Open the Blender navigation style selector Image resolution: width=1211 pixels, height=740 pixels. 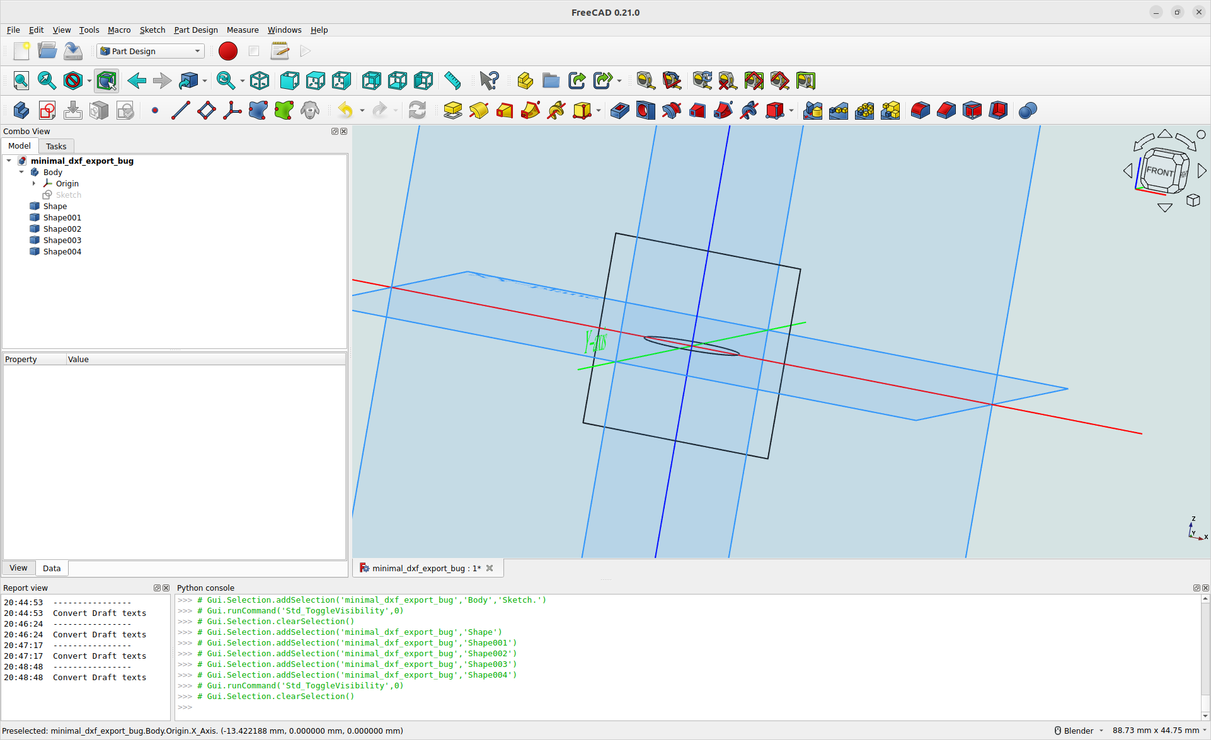click(1079, 731)
